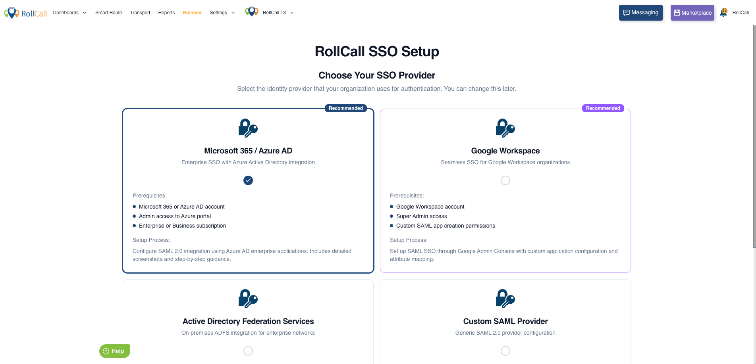Click the RollCall L3 map pin icon
This screenshot has width=756, height=364.
(x=251, y=12)
